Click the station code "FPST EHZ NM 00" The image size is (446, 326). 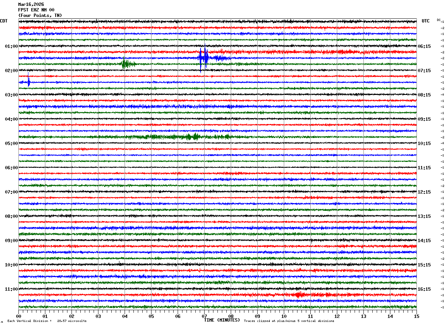click(x=36, y=10)
